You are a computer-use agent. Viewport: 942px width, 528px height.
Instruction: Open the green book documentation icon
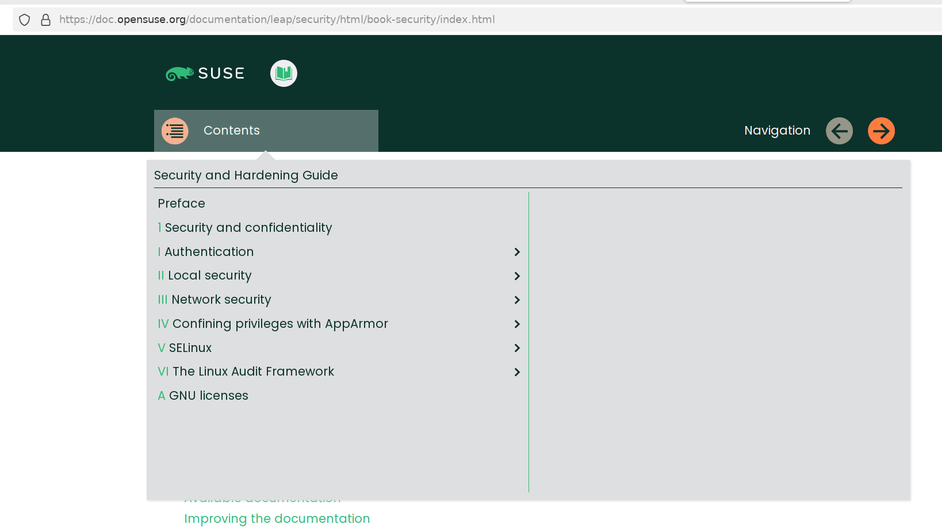point(283,73)
